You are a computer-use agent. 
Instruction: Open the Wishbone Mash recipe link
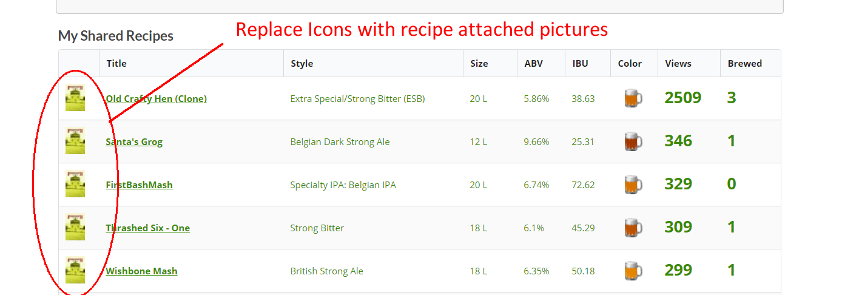pos(141,271)
